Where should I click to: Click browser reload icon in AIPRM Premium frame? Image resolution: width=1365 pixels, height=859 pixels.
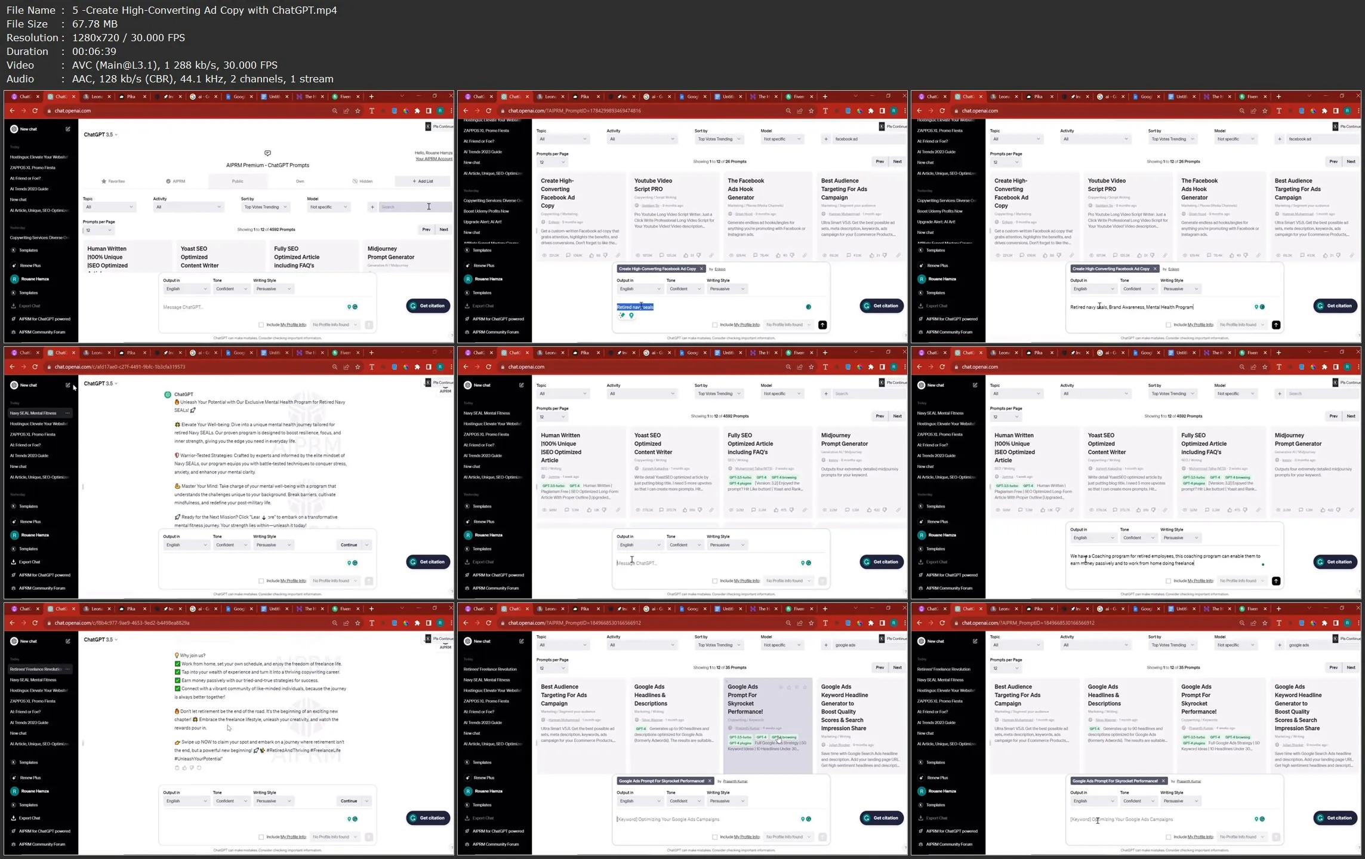[35, 110]
